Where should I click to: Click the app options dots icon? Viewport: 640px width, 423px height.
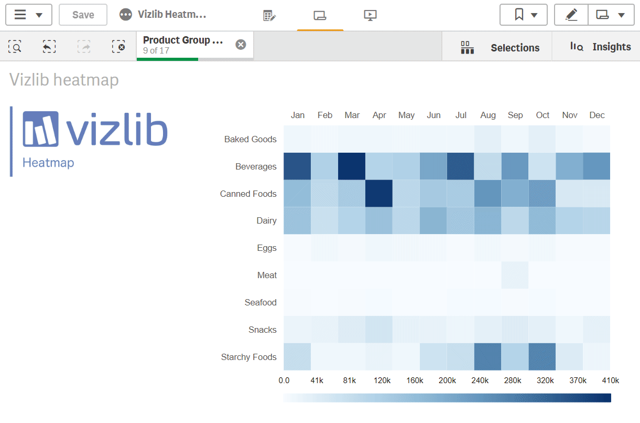(x=125, y=15)
